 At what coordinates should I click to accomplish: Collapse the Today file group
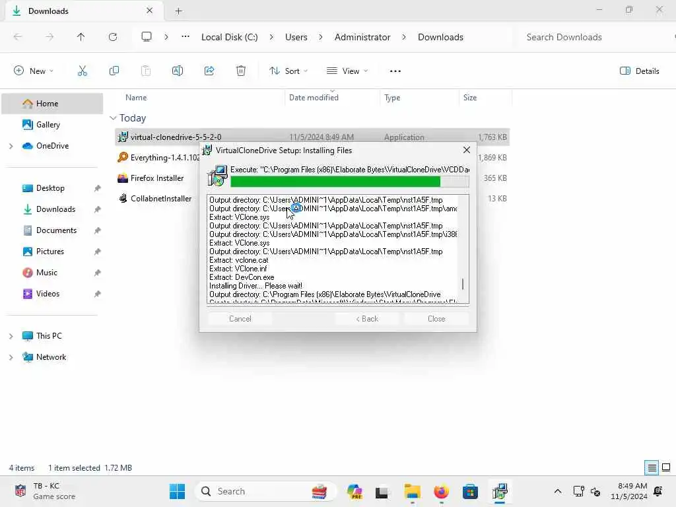point(113,118)
